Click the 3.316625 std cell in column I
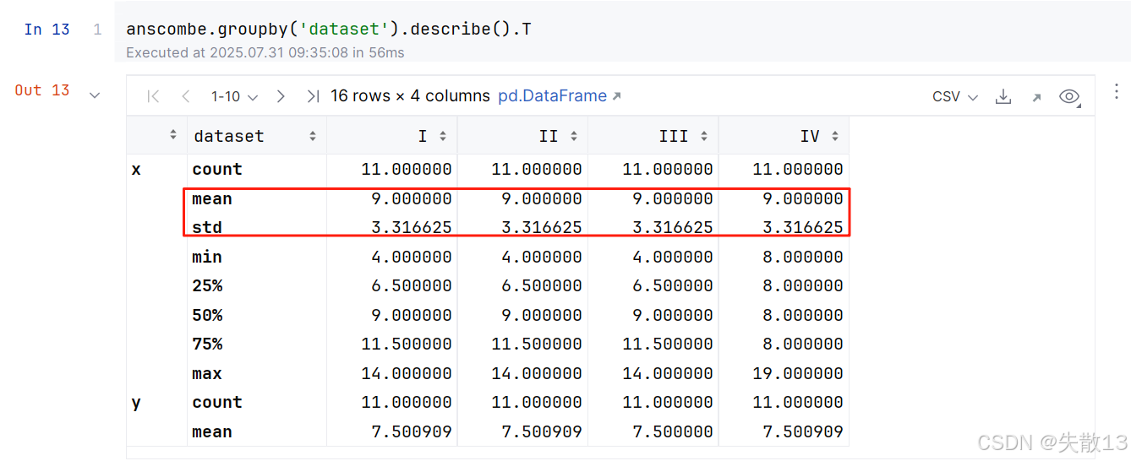The image size is (1131, 461). [412, 228]
